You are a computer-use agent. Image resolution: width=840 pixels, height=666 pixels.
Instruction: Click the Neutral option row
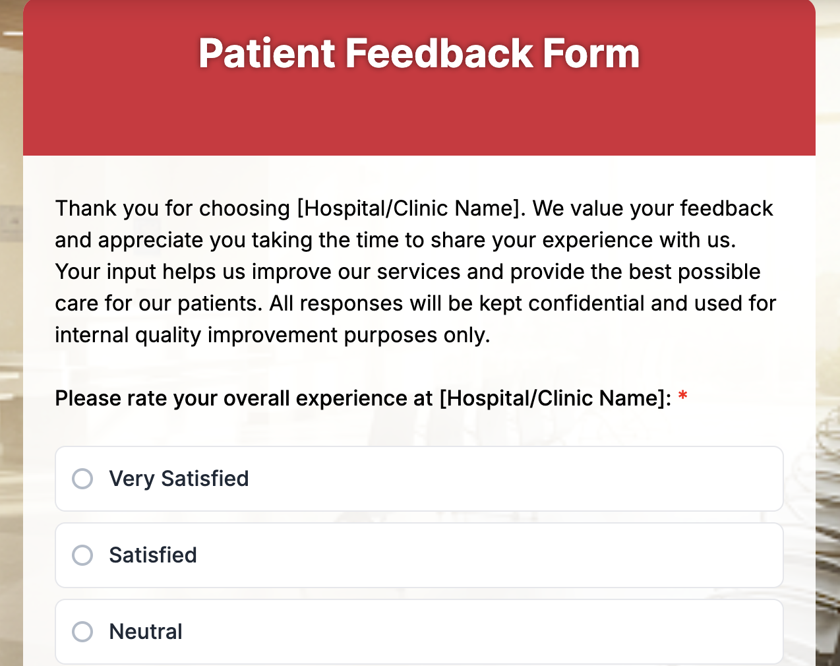coord(419,632)
